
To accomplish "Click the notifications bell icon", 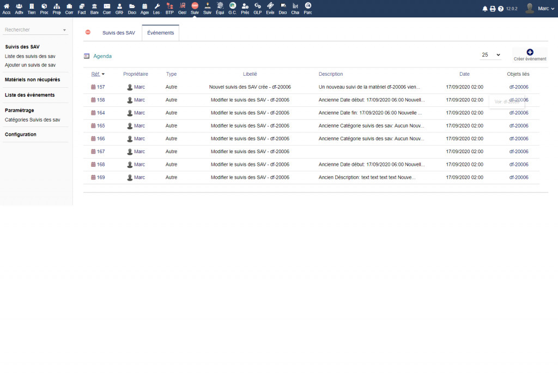I will (485, 9).
